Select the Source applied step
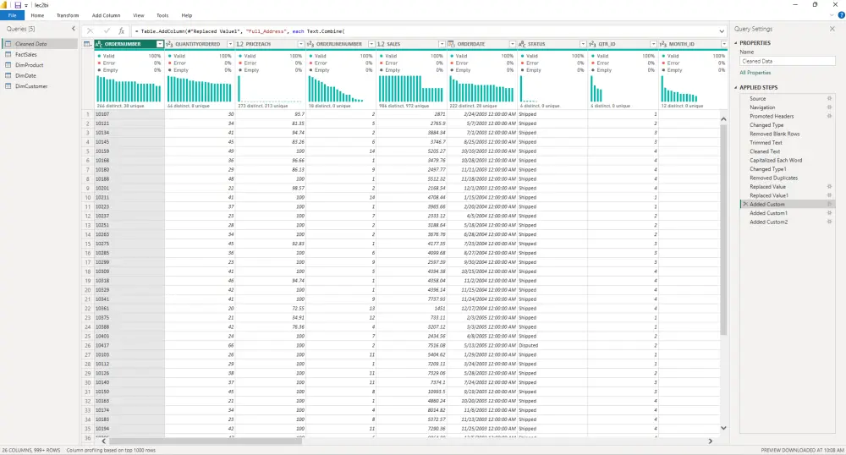 point(757,99)
